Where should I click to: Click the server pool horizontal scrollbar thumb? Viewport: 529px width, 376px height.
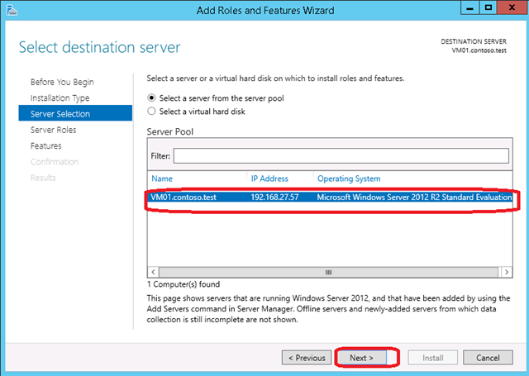point(328,272)
